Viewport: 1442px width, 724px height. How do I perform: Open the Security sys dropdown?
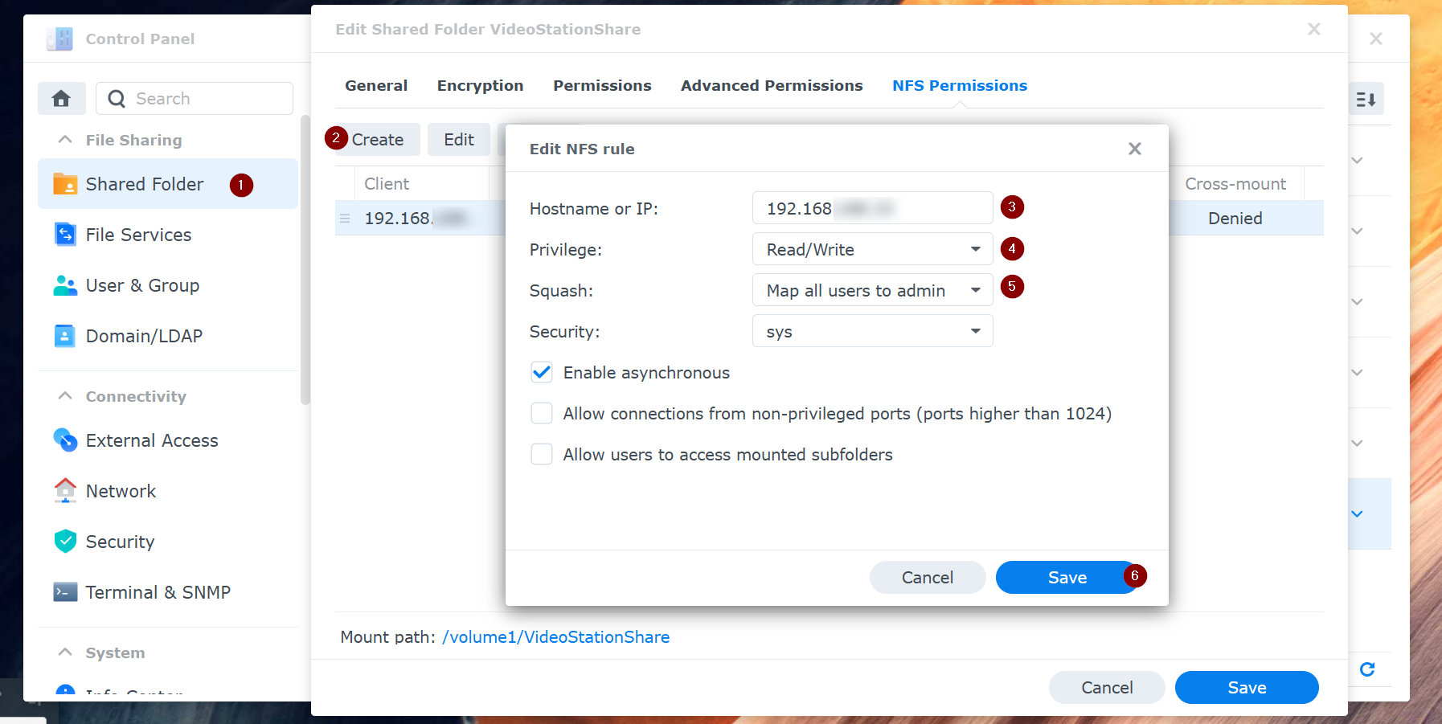[x=873, y=331]
